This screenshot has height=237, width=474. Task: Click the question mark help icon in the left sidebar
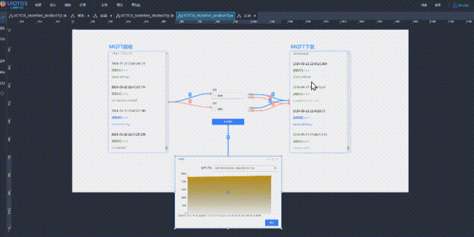click(x=2, y=93)
